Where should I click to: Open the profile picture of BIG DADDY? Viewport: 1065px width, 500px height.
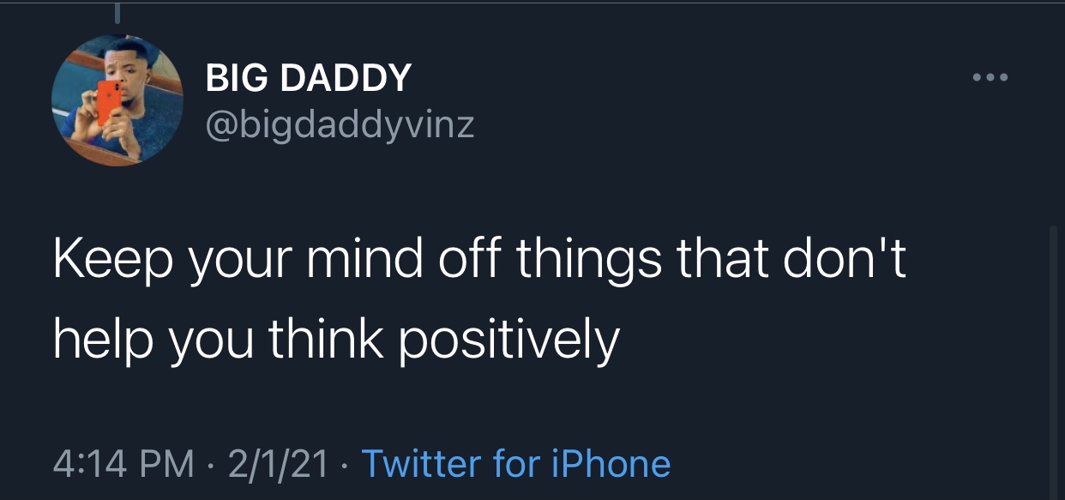[x=117, y=100]
